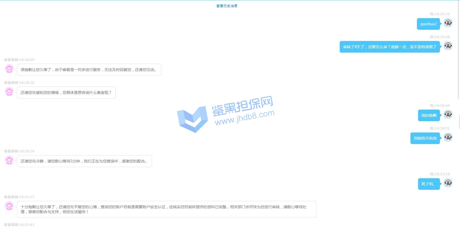
Task: Click user avatar next to 死了吗 message
Action: tap(448, 183)
